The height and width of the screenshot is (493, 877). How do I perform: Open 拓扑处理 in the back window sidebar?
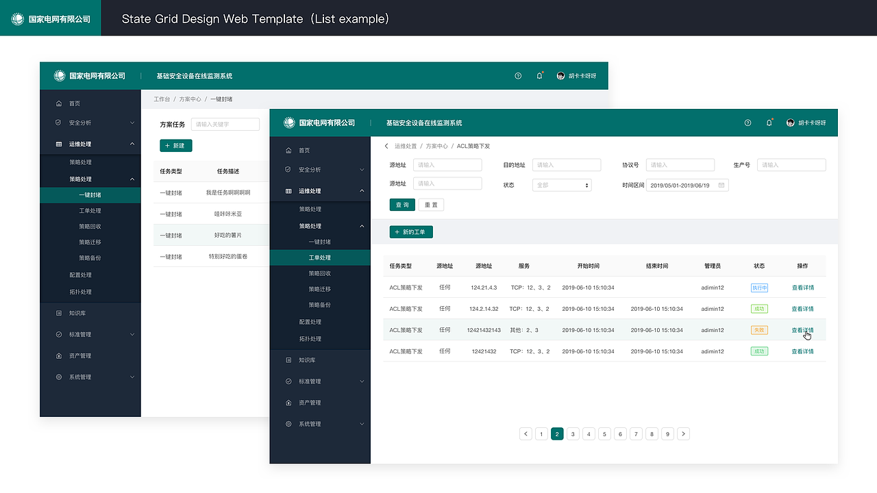pos(81,292)
